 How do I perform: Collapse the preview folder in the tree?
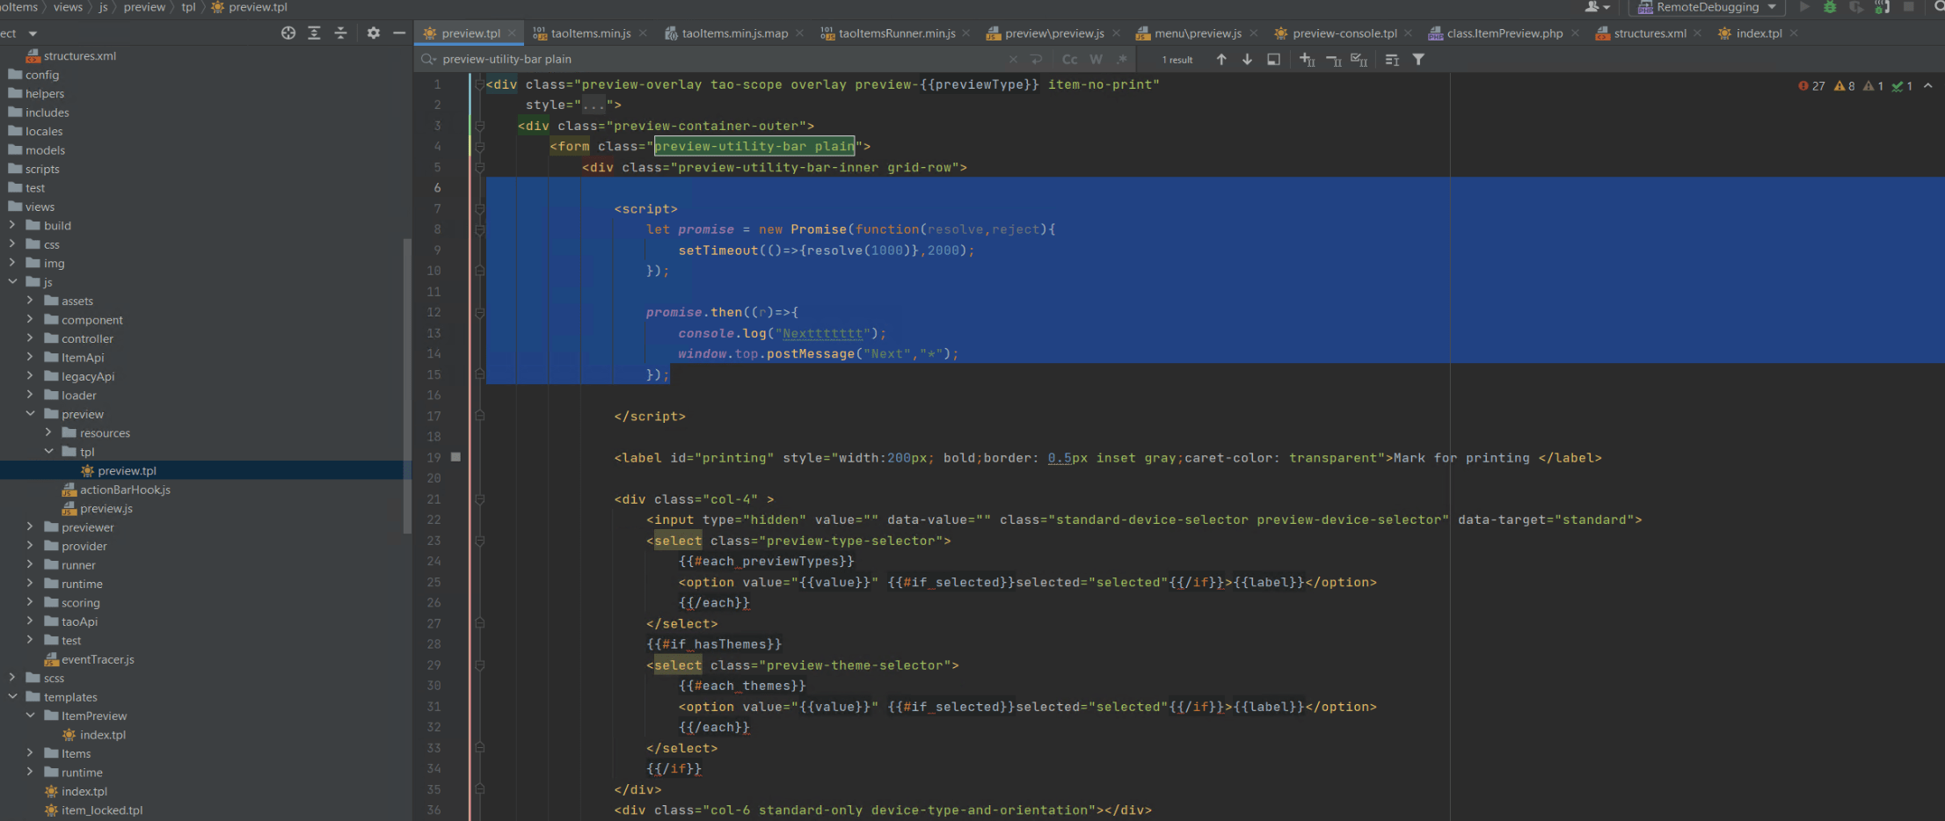click(28, 414)
